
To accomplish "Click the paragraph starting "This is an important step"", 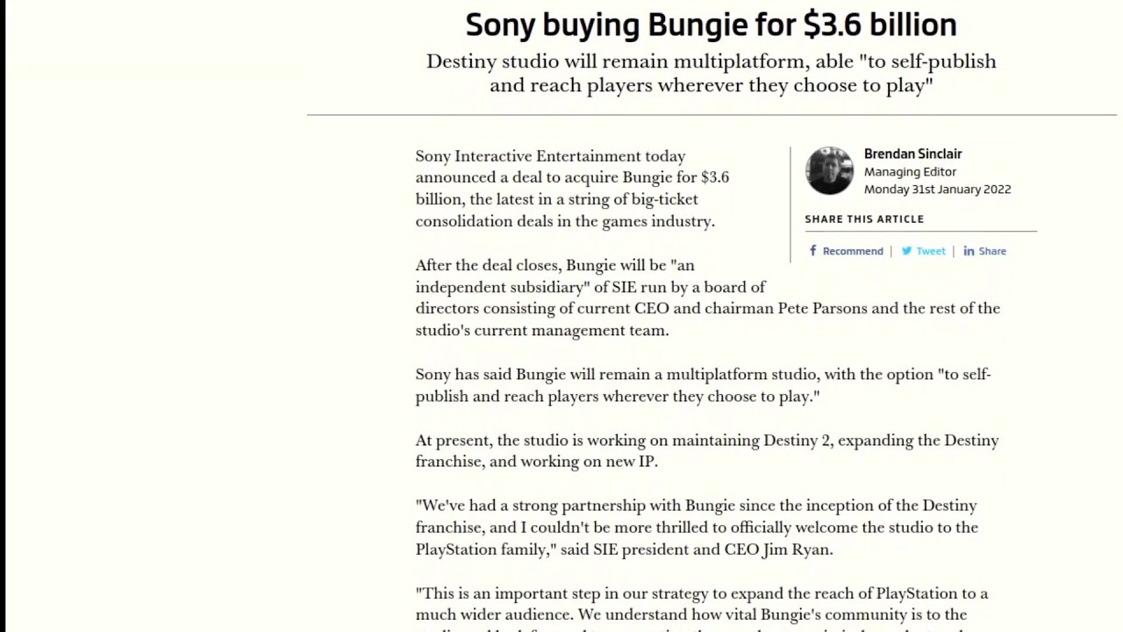I will click(x=702, y=604).
